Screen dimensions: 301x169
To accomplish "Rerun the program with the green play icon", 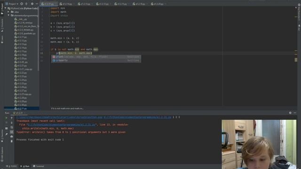I will (x=6, y=118).
